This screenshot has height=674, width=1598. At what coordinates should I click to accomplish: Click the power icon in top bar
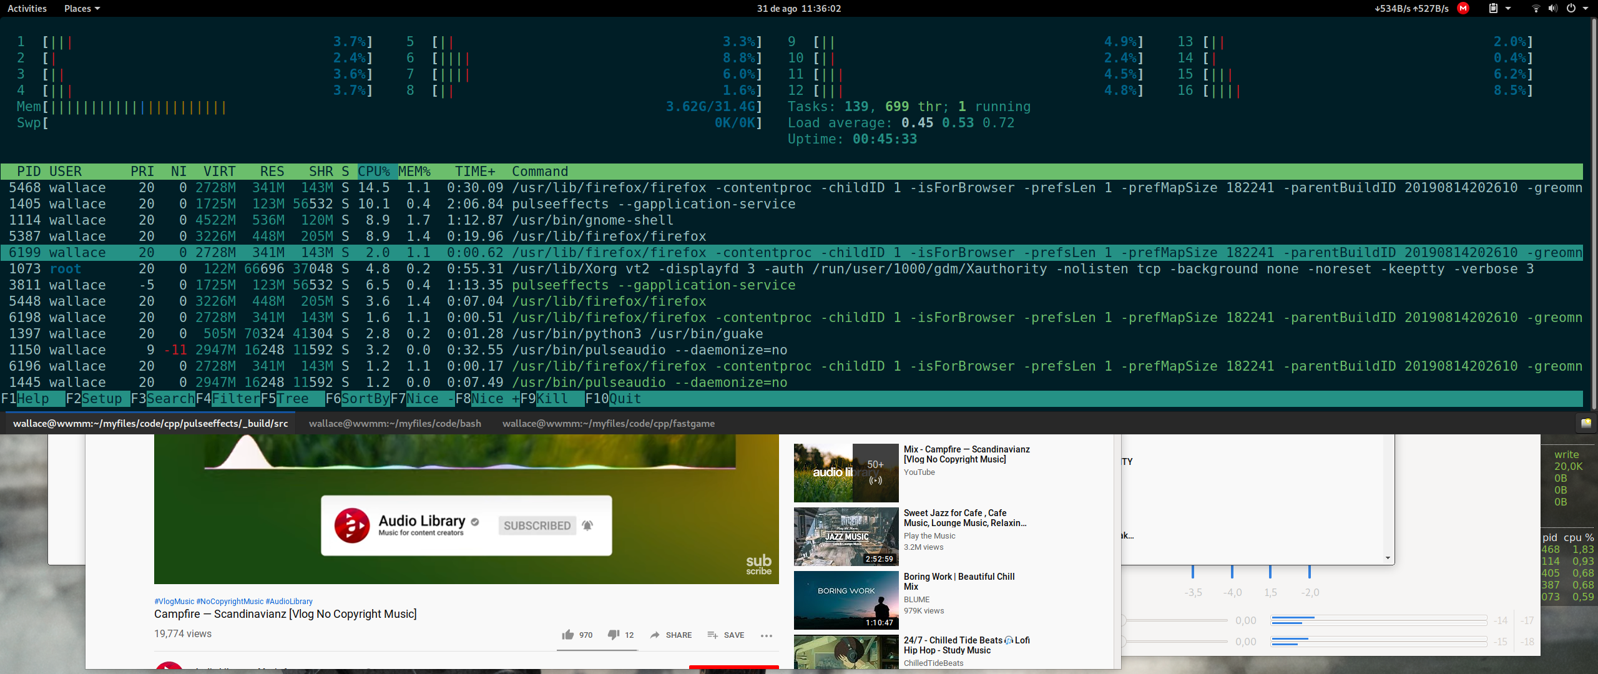coord(1571,9)
